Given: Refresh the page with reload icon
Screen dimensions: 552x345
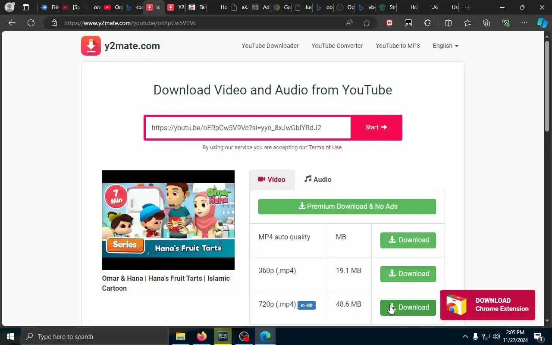Looking at the screenshot, I should pyautogui.click(x=31, y=23).
